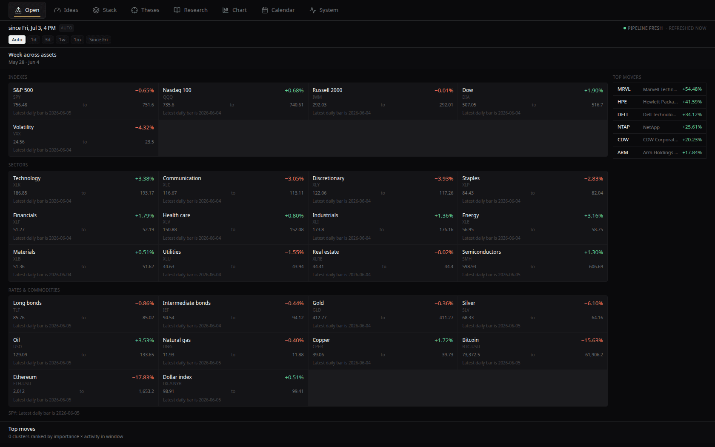Image resolution: width=715 pixels, height=447 pixels.
Task: Select NTAP NetApp row
Action: 659,127
